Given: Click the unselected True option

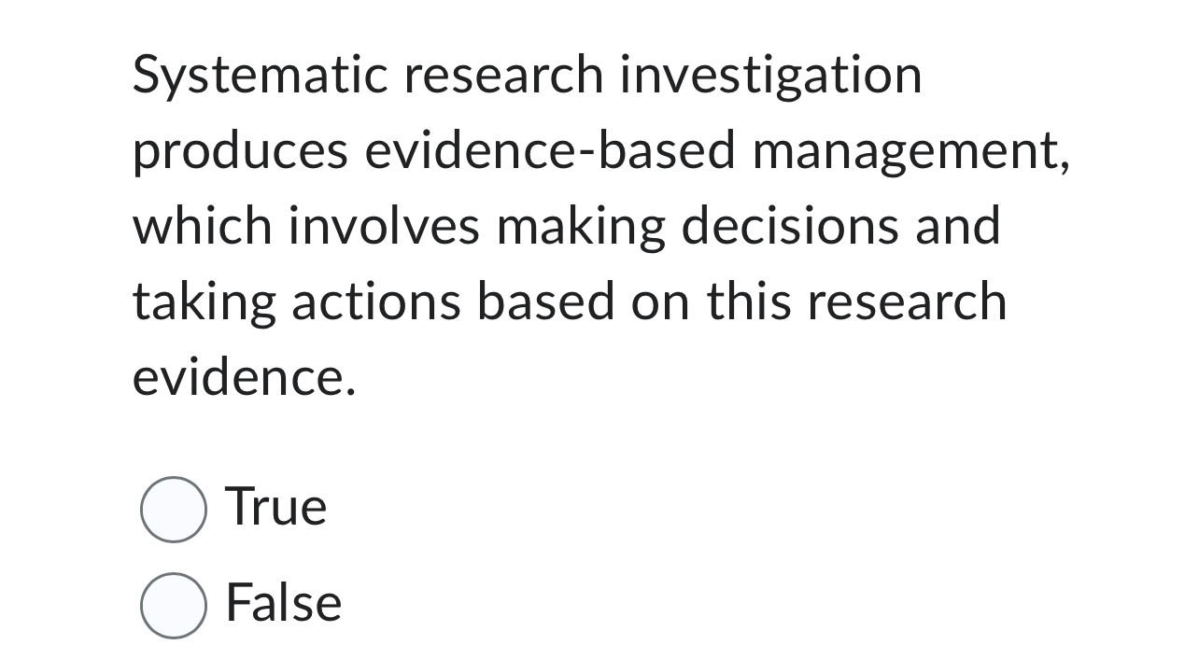Looking at the screenshot, I should point(174,508).
